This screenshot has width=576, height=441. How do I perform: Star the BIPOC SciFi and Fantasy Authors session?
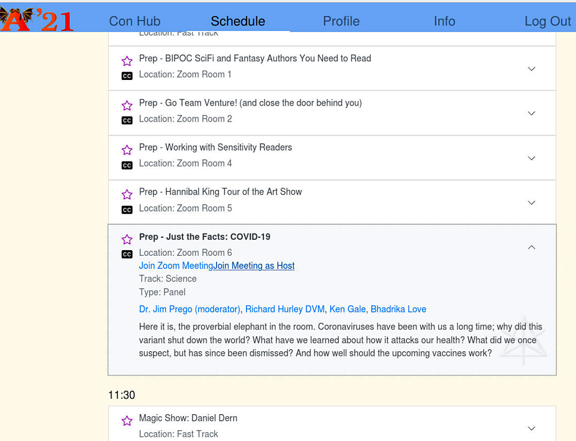[x=127, y=61]
